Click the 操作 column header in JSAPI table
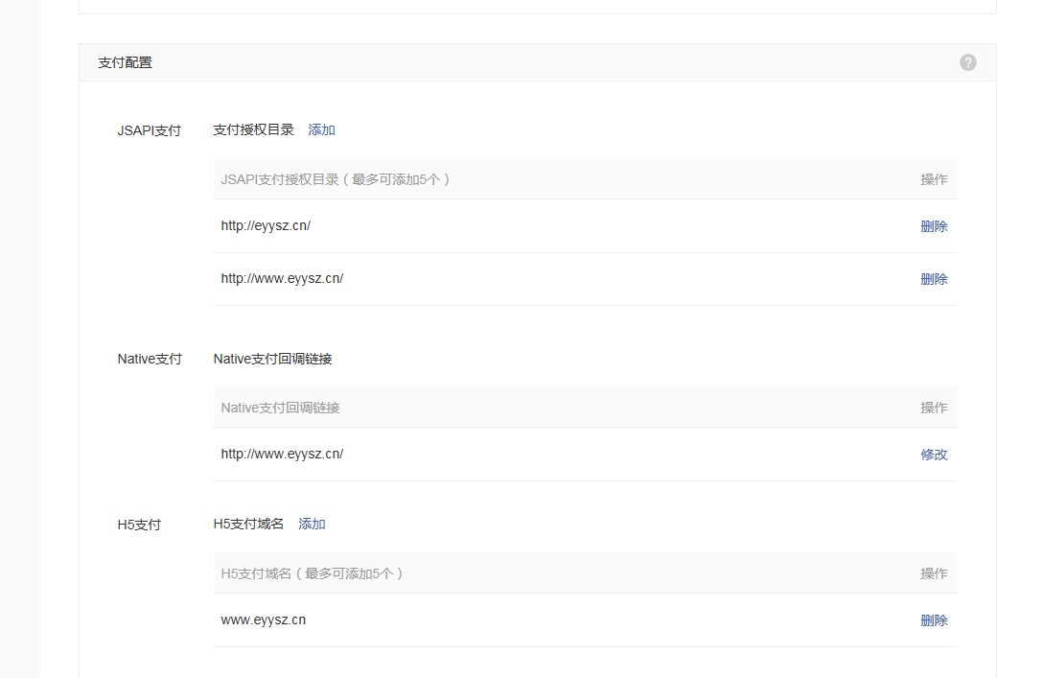 (934, 179)
